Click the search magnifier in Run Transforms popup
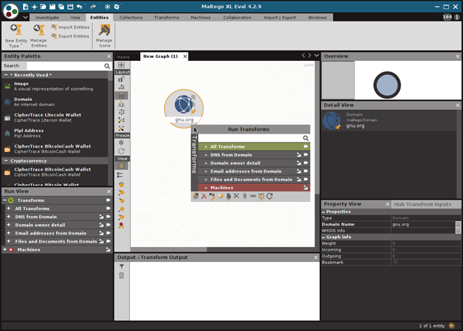The image size is (463, 331). coord(306,138)
